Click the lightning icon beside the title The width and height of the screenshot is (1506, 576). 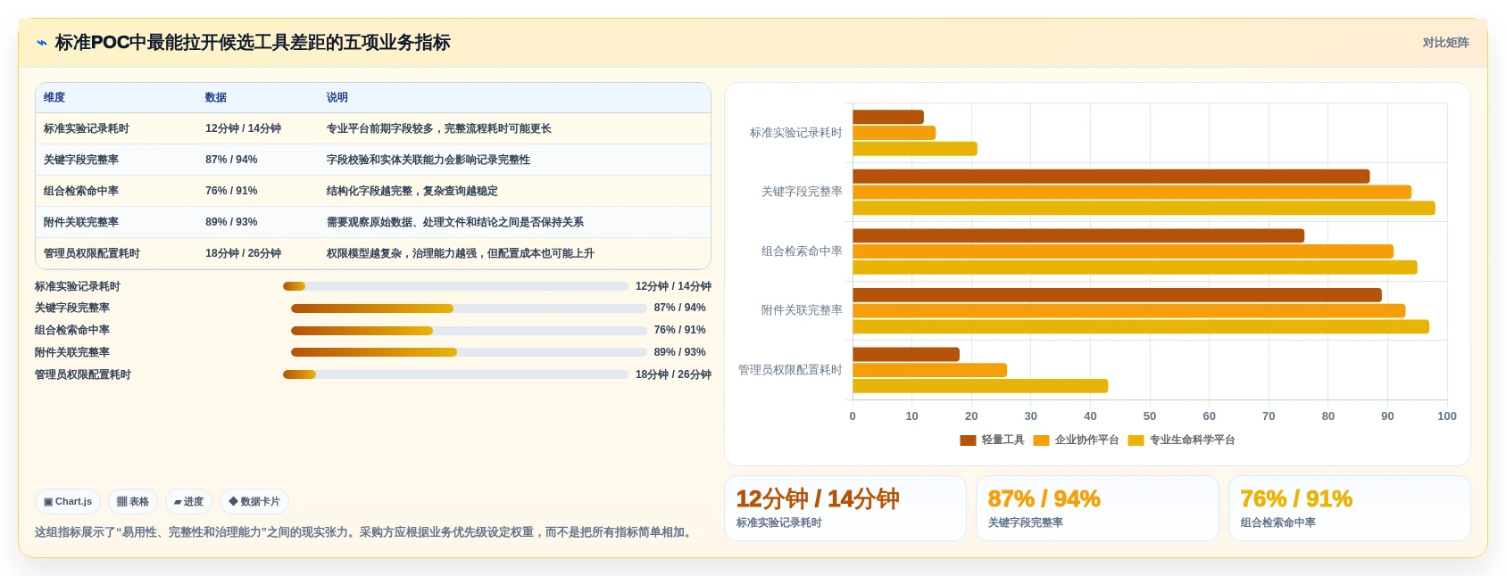pyautogui.click(x=41, y=43)
